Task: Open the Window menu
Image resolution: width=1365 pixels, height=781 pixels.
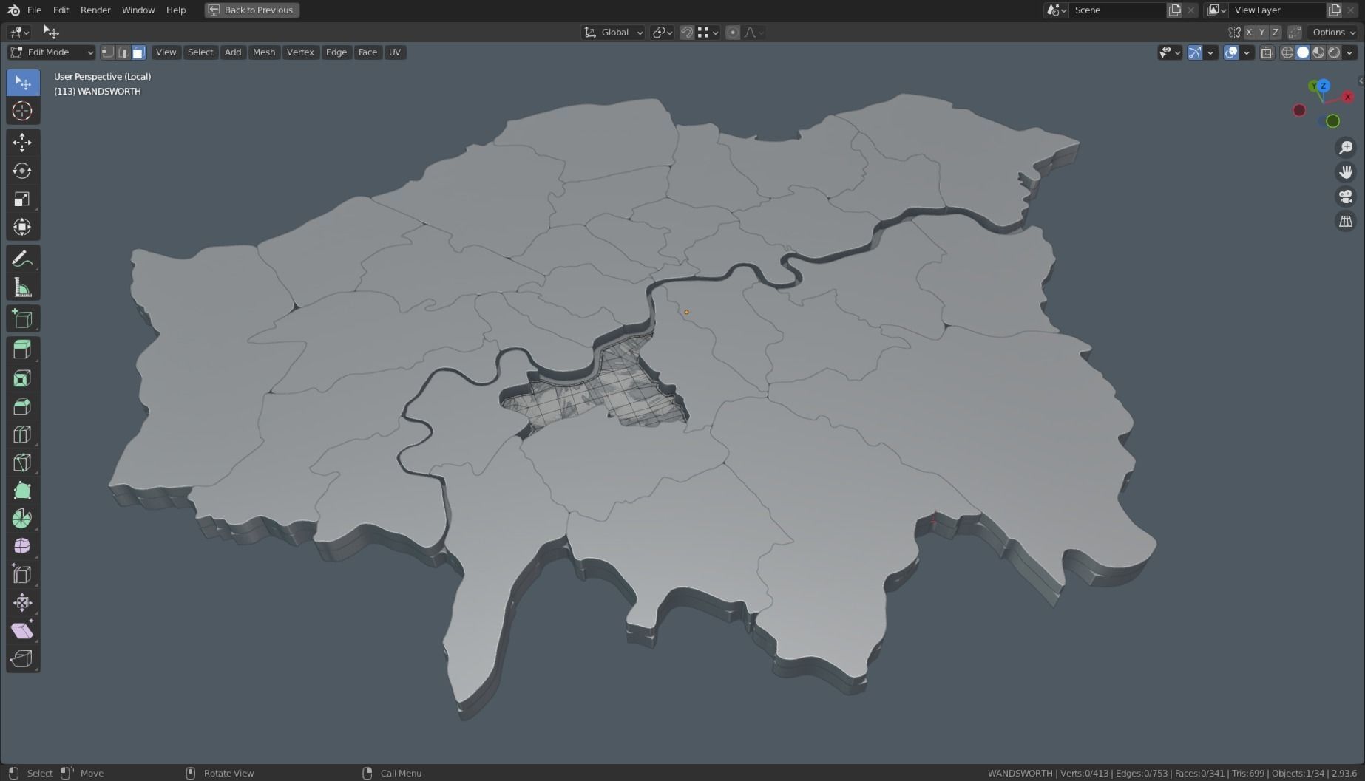Action: tap(138, 10)
